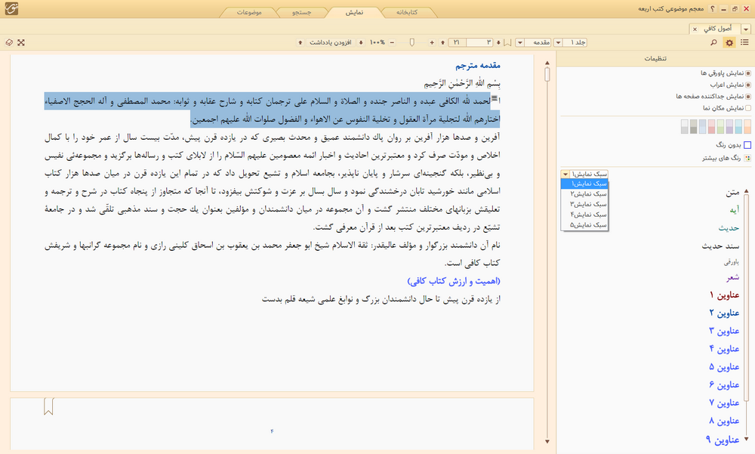Switch to the جستجو tab
This screenshot has height=454, width=755.
[301, 12]
